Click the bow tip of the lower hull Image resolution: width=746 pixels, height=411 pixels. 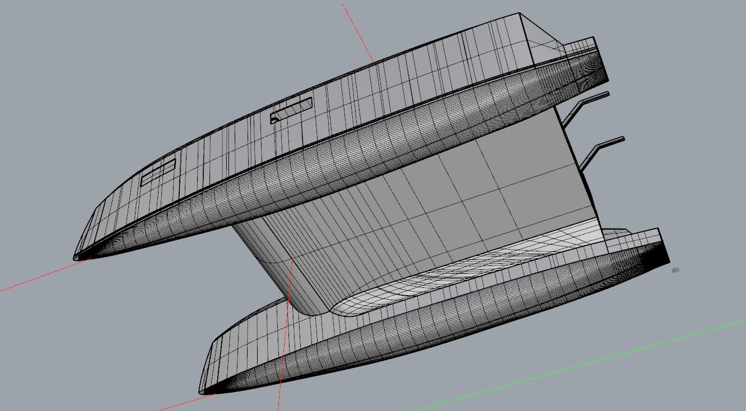point(201,391)
